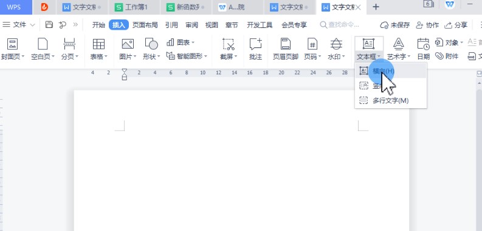Viewport: 482px width, 231px height.
Task: Insert an object (对象)
Action: [x=449, y=43]
